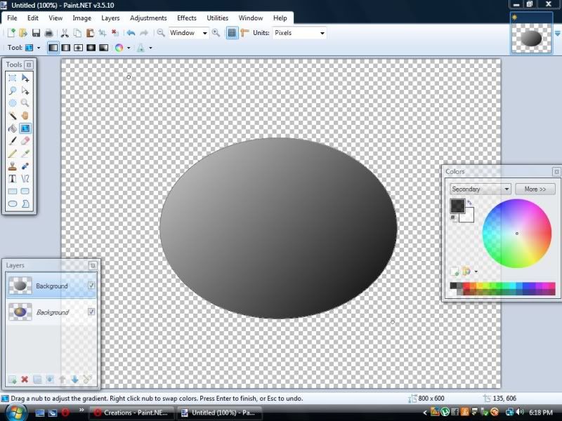
Task: Switch to Creations - Paint.NET taskbar window
Action: coord(131,413)
